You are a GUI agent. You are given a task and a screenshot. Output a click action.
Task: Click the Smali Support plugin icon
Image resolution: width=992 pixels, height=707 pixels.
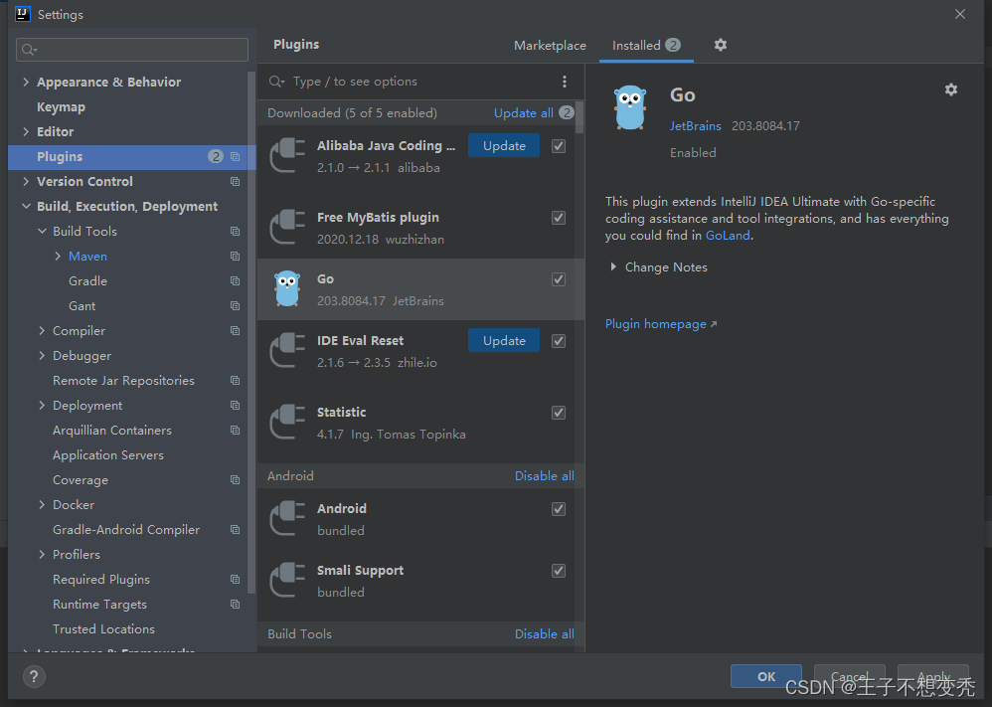[287, 580]
